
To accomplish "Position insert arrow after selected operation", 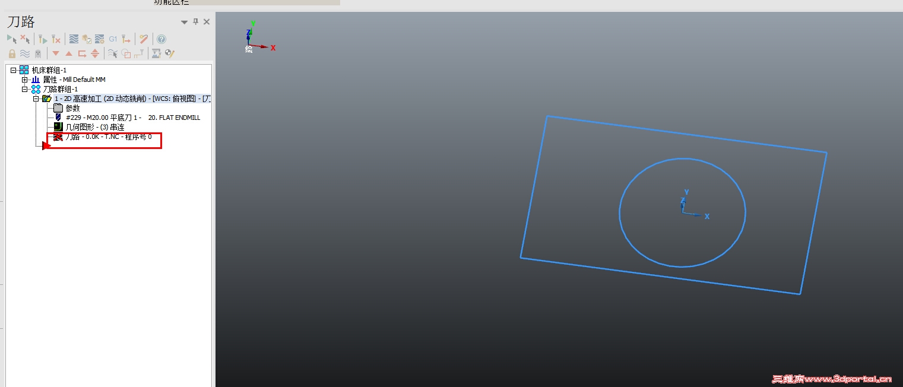I will click(82, 53).
